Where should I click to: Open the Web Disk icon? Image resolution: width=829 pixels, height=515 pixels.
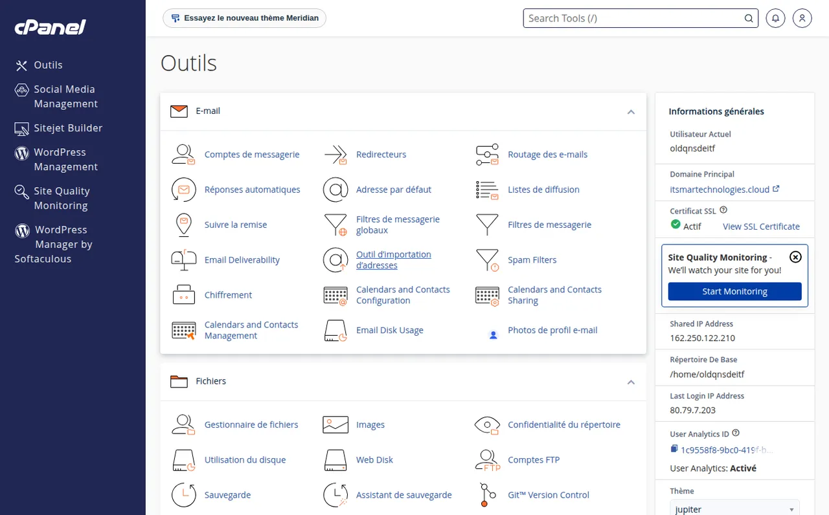point(335,460)
